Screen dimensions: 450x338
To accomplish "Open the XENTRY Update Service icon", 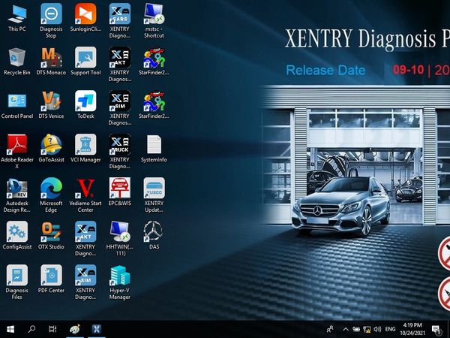I will (154, 188).
